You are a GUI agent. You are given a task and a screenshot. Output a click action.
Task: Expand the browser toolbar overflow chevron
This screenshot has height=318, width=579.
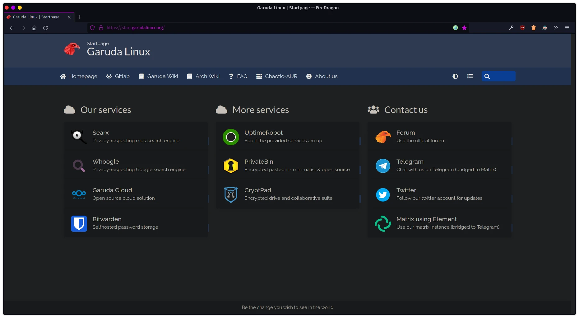click(556, 28)
